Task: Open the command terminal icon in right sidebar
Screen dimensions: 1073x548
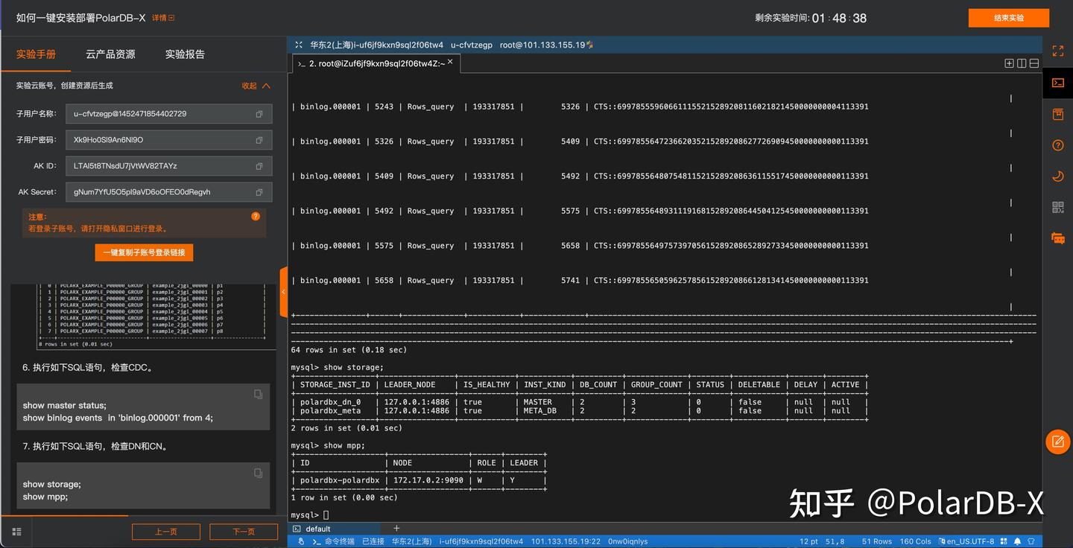Action: [x=1057, y=84]
